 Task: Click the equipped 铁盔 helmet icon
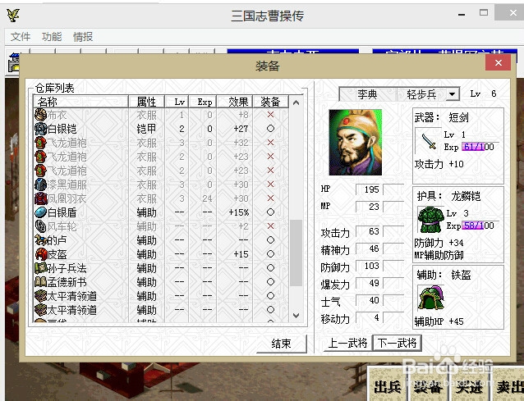[431, 297]
